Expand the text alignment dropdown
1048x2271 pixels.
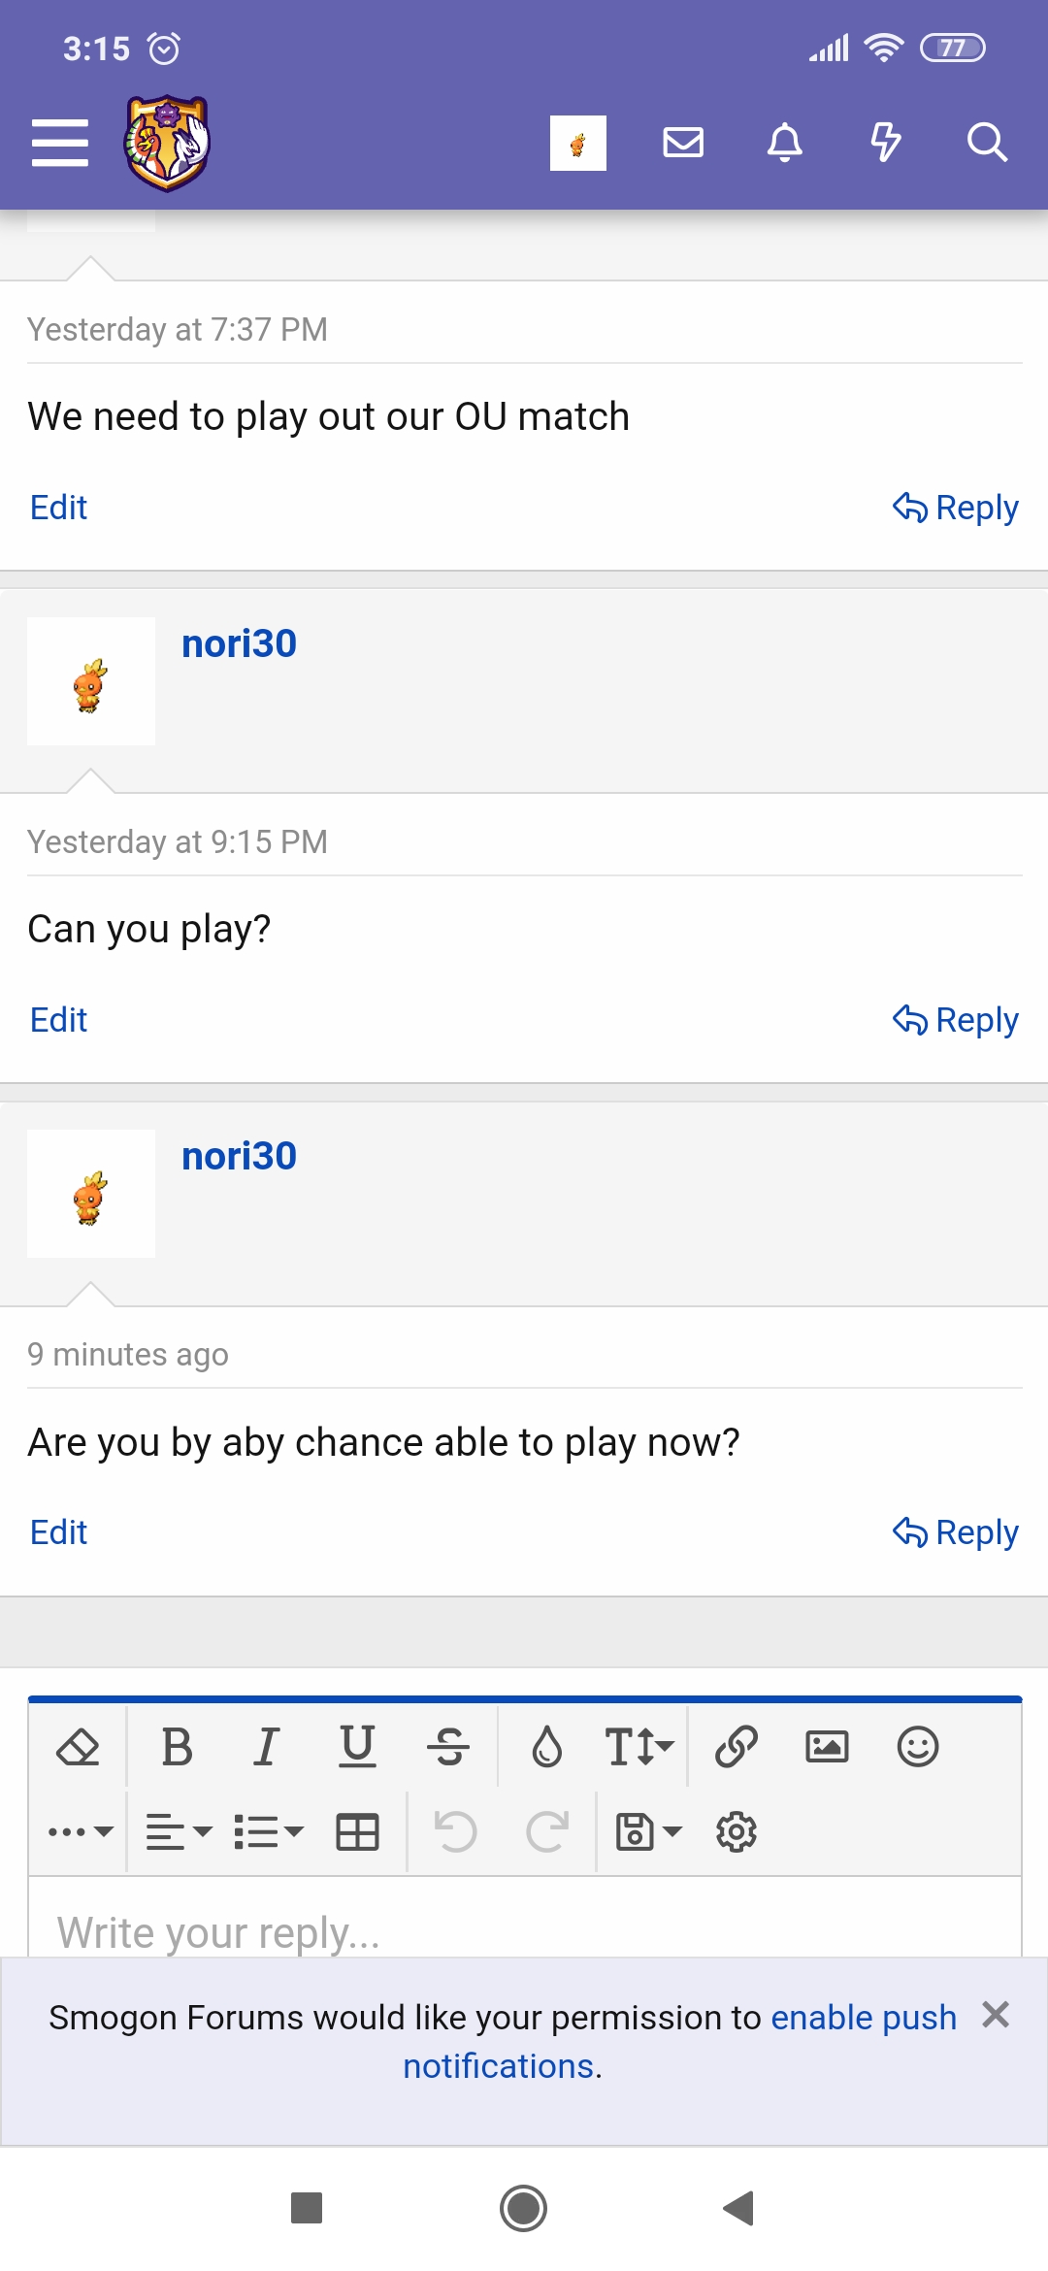click(x=179, y=1832)
